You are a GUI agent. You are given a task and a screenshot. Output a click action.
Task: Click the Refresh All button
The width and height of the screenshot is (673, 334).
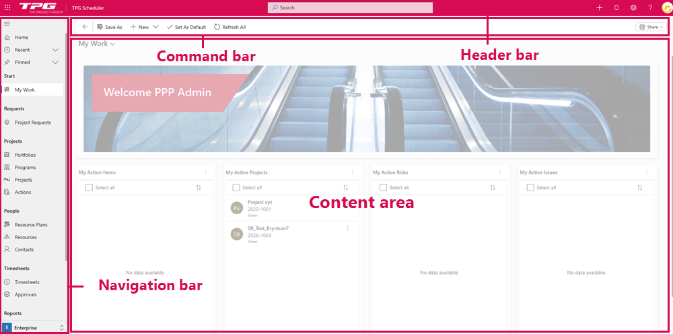(229, 27)
